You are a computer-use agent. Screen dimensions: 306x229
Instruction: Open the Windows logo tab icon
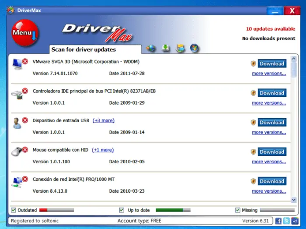[195, 48]
